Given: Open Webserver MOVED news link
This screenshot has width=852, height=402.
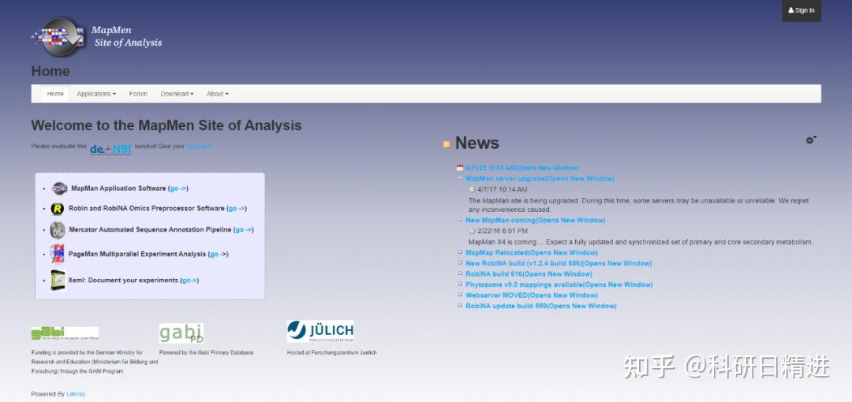Looking at the screenshot, I should pos(532,296).
